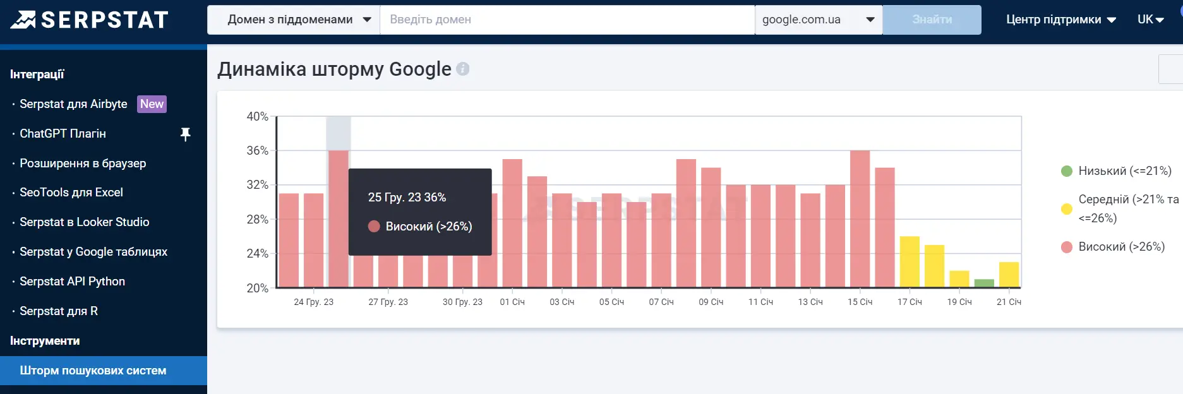The height and width of the screenshot is (394, 1183).
Task: Click the Введіть домен input field
Action: pos(567,20)
